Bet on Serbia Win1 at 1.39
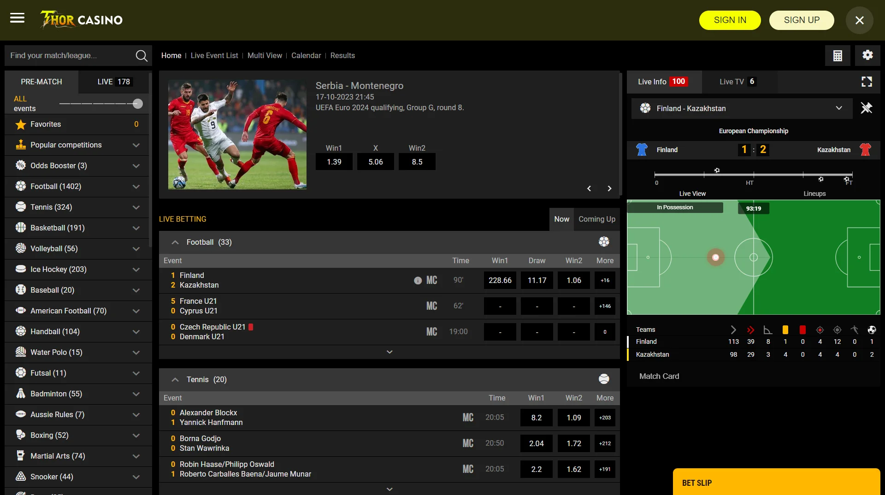885x495 pixels. point(334,162)
